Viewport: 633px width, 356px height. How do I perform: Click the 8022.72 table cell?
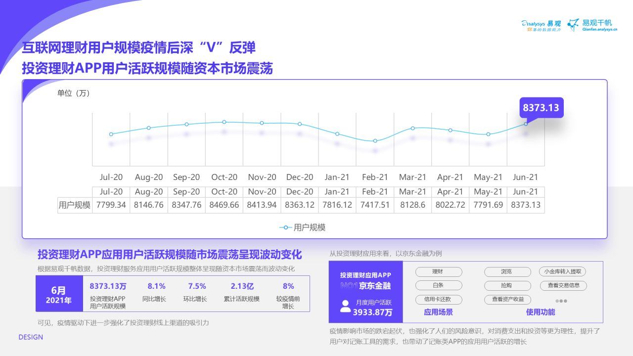point(450,205)
